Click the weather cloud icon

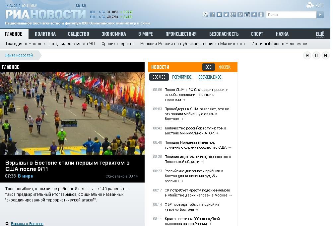pyautogui.click(x=310, y=5)
